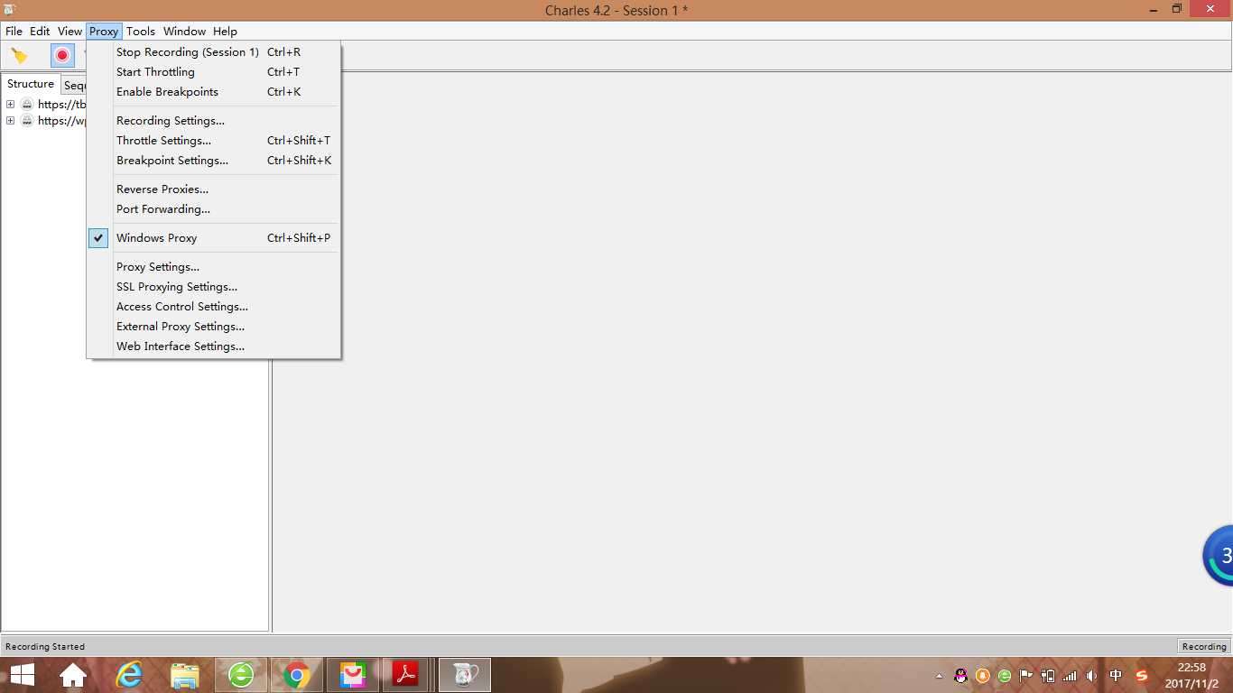The height and width of the screenshot is (693, 1233).
Task: Click the battery power tray icon
Action: tap(1048, 676)
